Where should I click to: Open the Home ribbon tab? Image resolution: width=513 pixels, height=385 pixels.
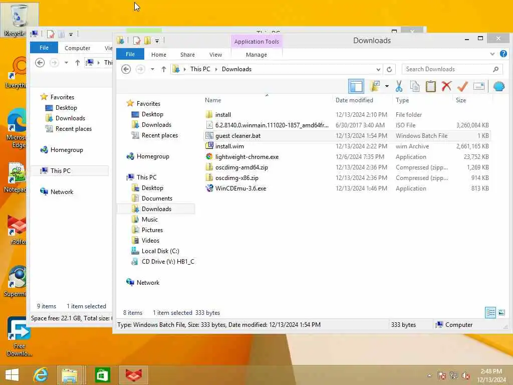coord(159,55)
